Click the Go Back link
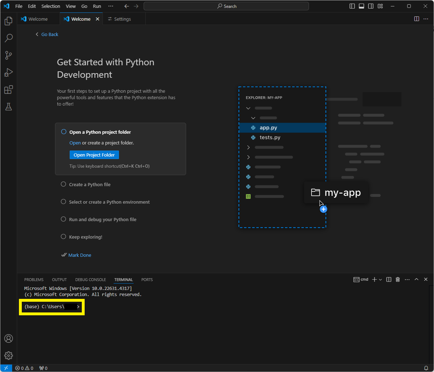This screenshot has width=434, height=372. [47, 34]
